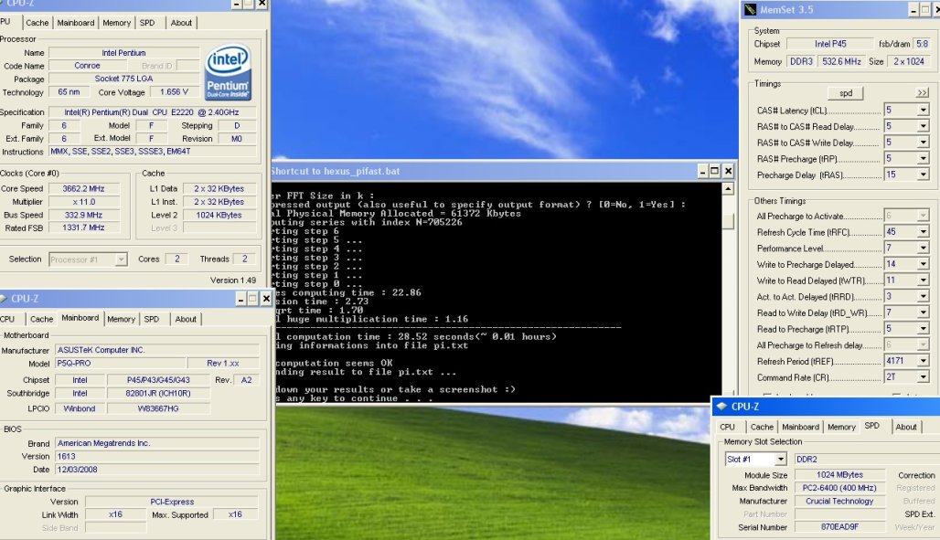This screenshot has width=940, height=540.
Task: Open Refresh Period (tREF) dropdown
Action: 924,362
